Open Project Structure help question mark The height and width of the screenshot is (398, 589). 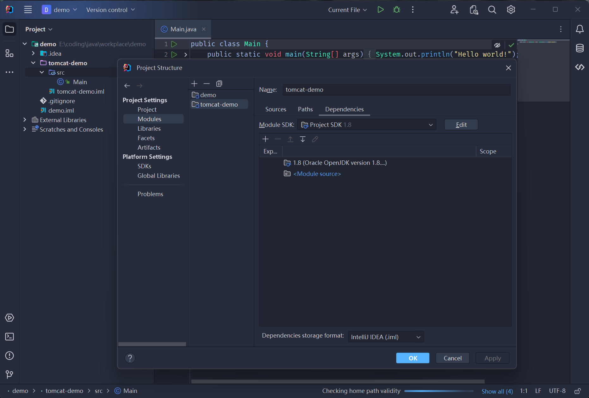(x=130, y=358)
